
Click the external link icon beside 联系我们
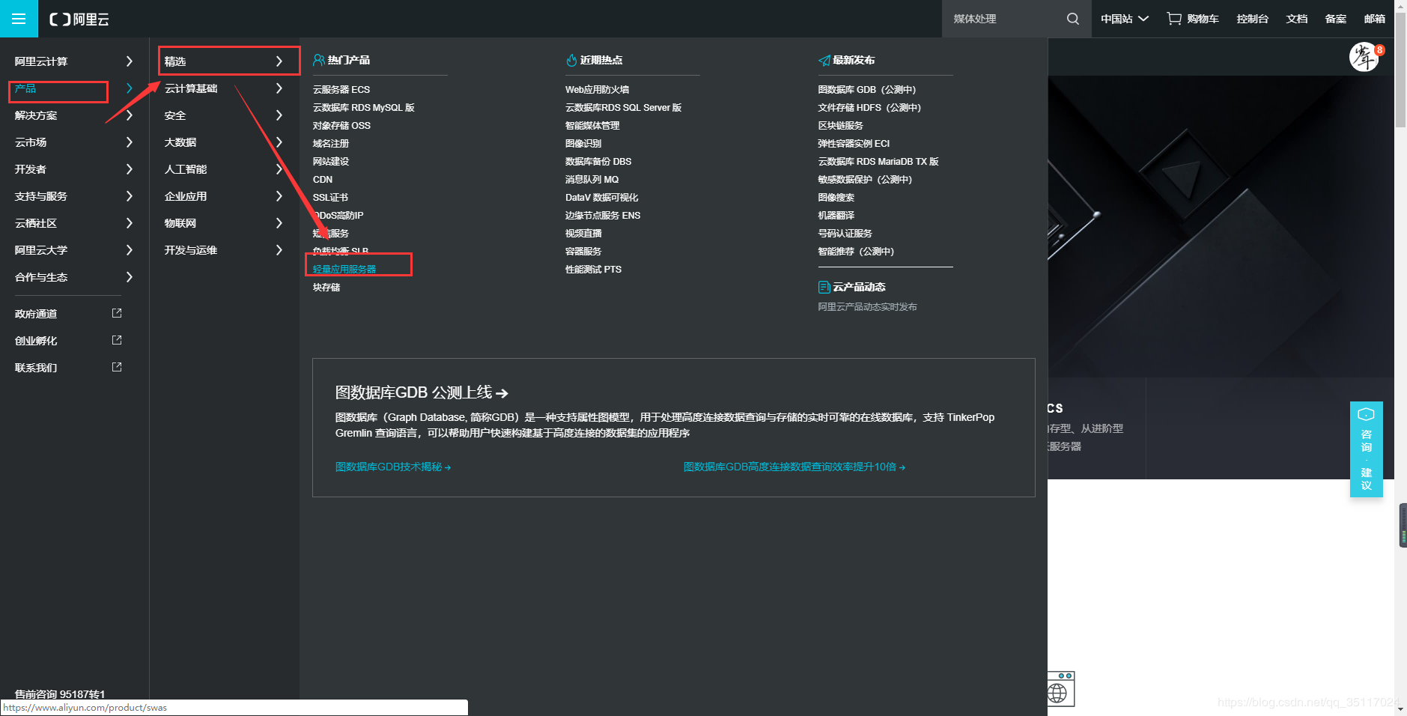pos(117,367)
